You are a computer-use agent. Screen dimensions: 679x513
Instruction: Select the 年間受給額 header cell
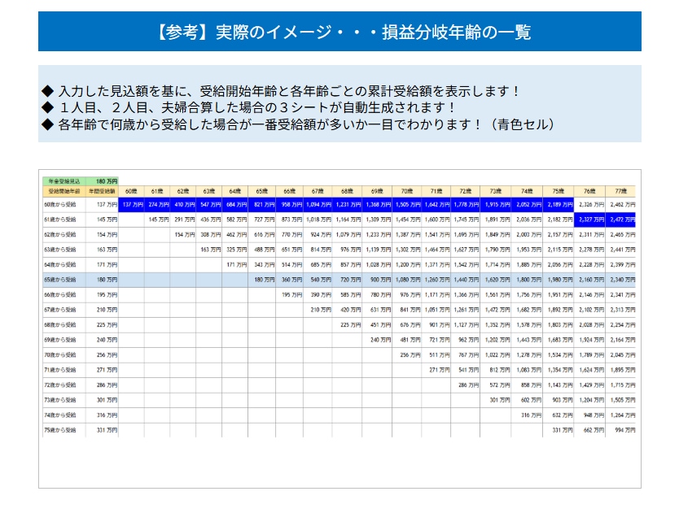tap(103, 191)
